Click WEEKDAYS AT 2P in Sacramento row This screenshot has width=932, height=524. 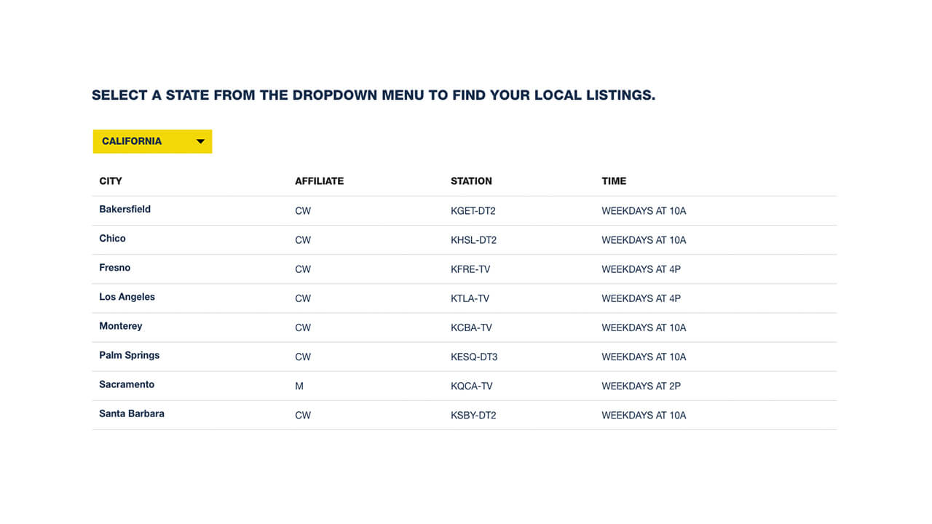tap(641, 386)
